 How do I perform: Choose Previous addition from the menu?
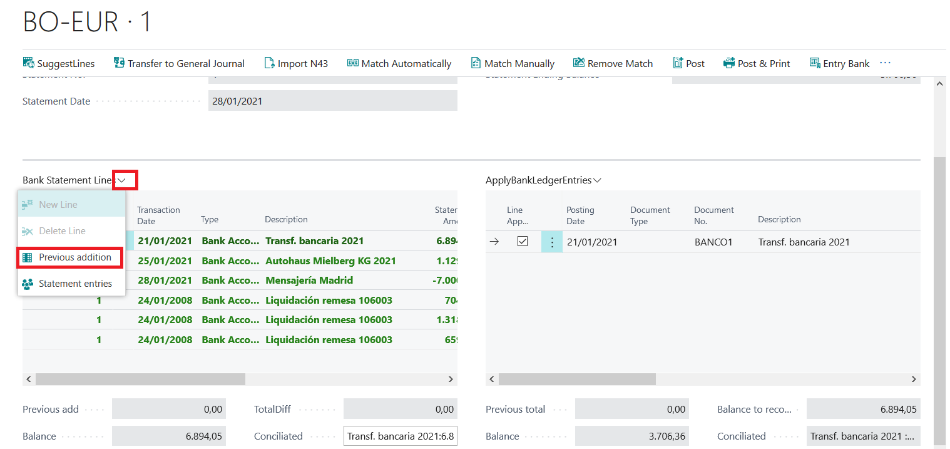(x=71, y=257)
